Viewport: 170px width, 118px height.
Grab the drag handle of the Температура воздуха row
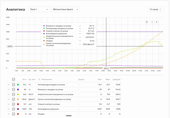[9, 85]
